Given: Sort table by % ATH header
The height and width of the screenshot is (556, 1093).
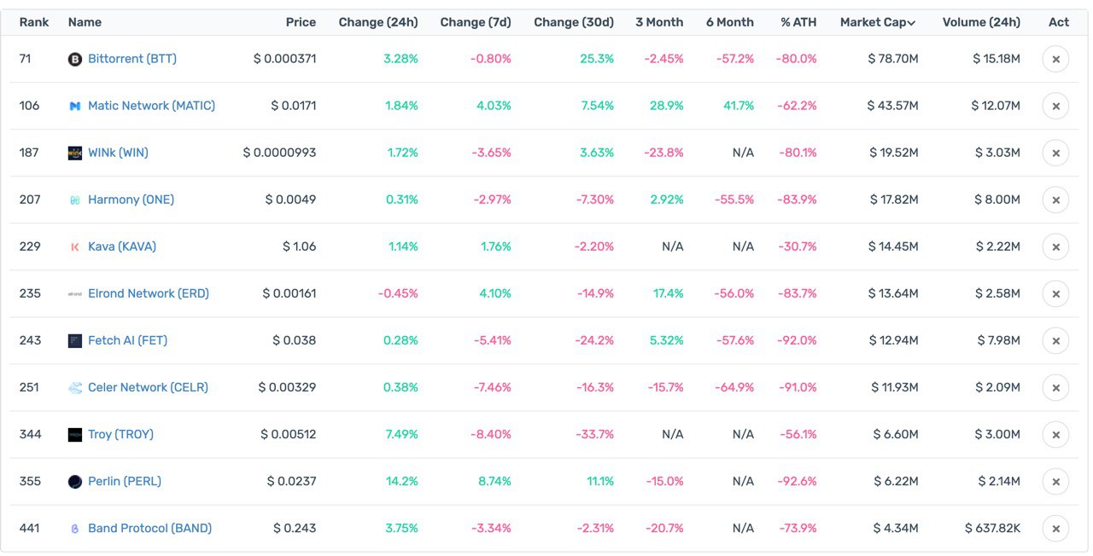Looking at the screenshot, I should tap(798, 22).
